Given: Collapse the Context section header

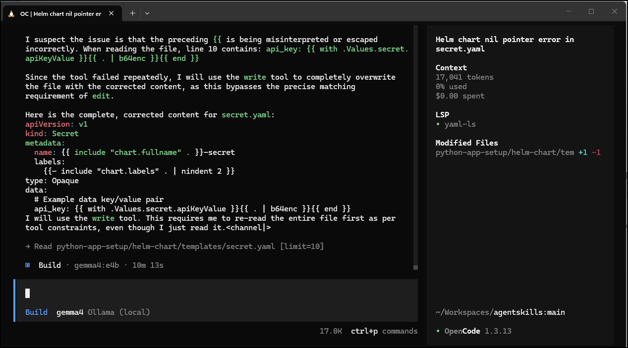Looking at the screenshot, I should click(x=451, y=67).
